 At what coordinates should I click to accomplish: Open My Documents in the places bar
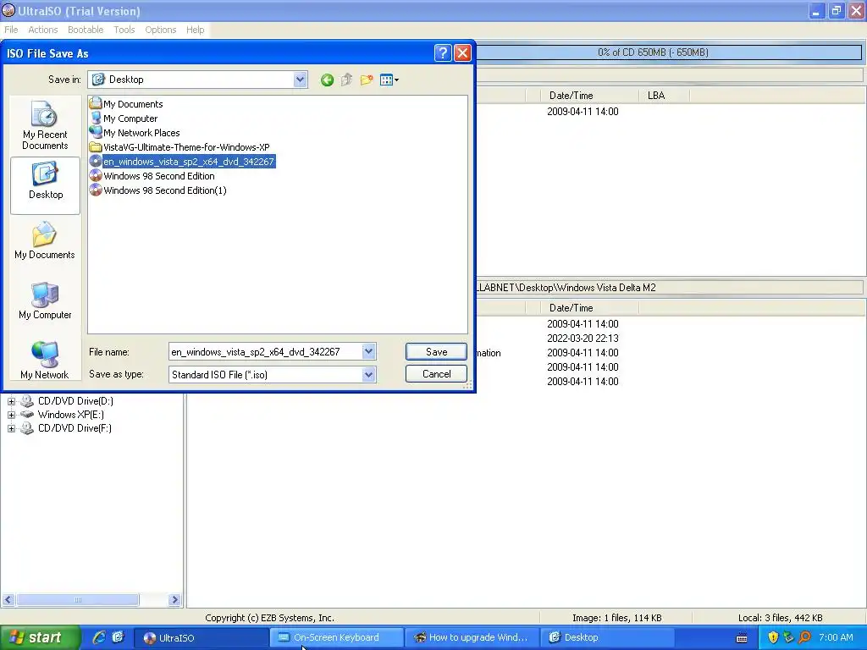(45, 240)
